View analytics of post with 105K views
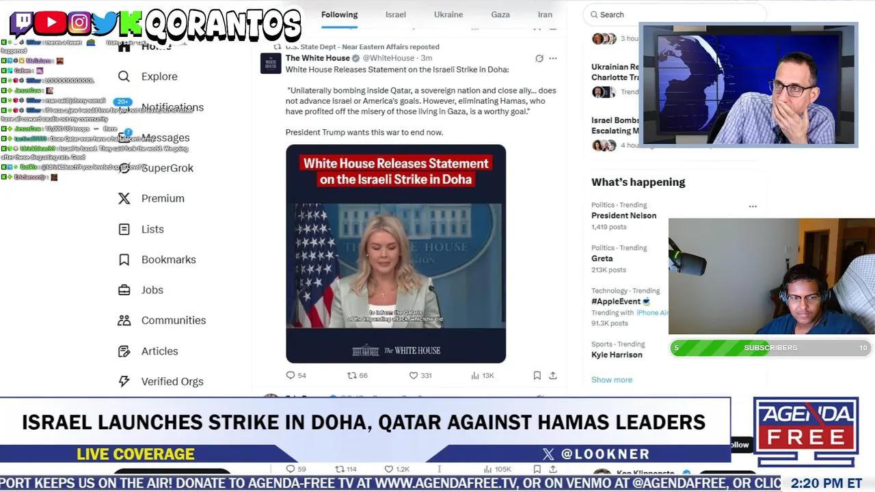 point(497,469)
